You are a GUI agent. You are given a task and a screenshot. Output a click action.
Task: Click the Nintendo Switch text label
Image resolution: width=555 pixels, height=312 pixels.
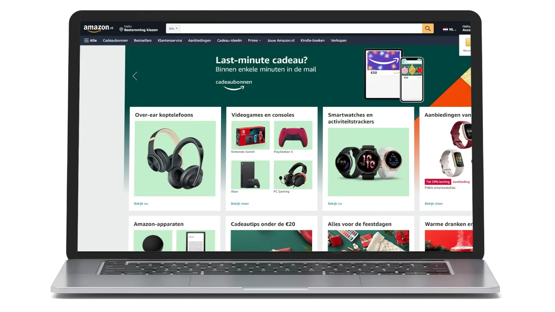point(243,152)
